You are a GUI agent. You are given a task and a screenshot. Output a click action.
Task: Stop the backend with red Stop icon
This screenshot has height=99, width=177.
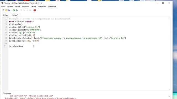point(35,10)
